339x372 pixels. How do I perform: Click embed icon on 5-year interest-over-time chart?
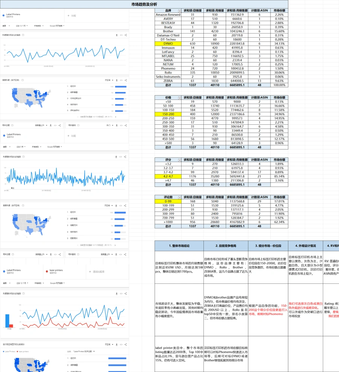[x=121, y=157]
